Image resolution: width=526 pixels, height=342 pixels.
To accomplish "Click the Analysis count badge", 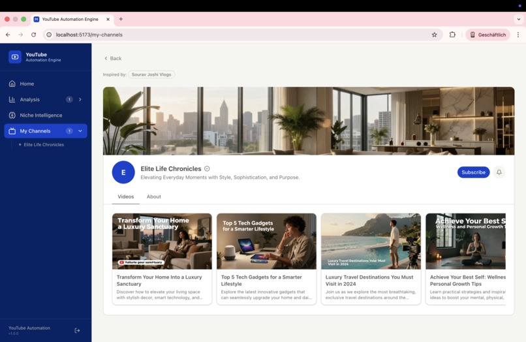I will (69, 99).
